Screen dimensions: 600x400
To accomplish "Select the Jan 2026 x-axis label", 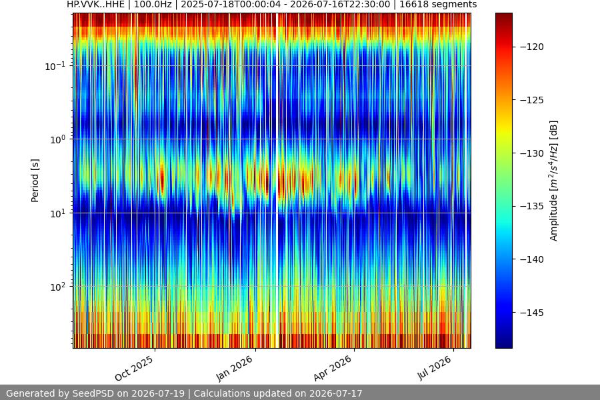I will click(x=235, y=368).
